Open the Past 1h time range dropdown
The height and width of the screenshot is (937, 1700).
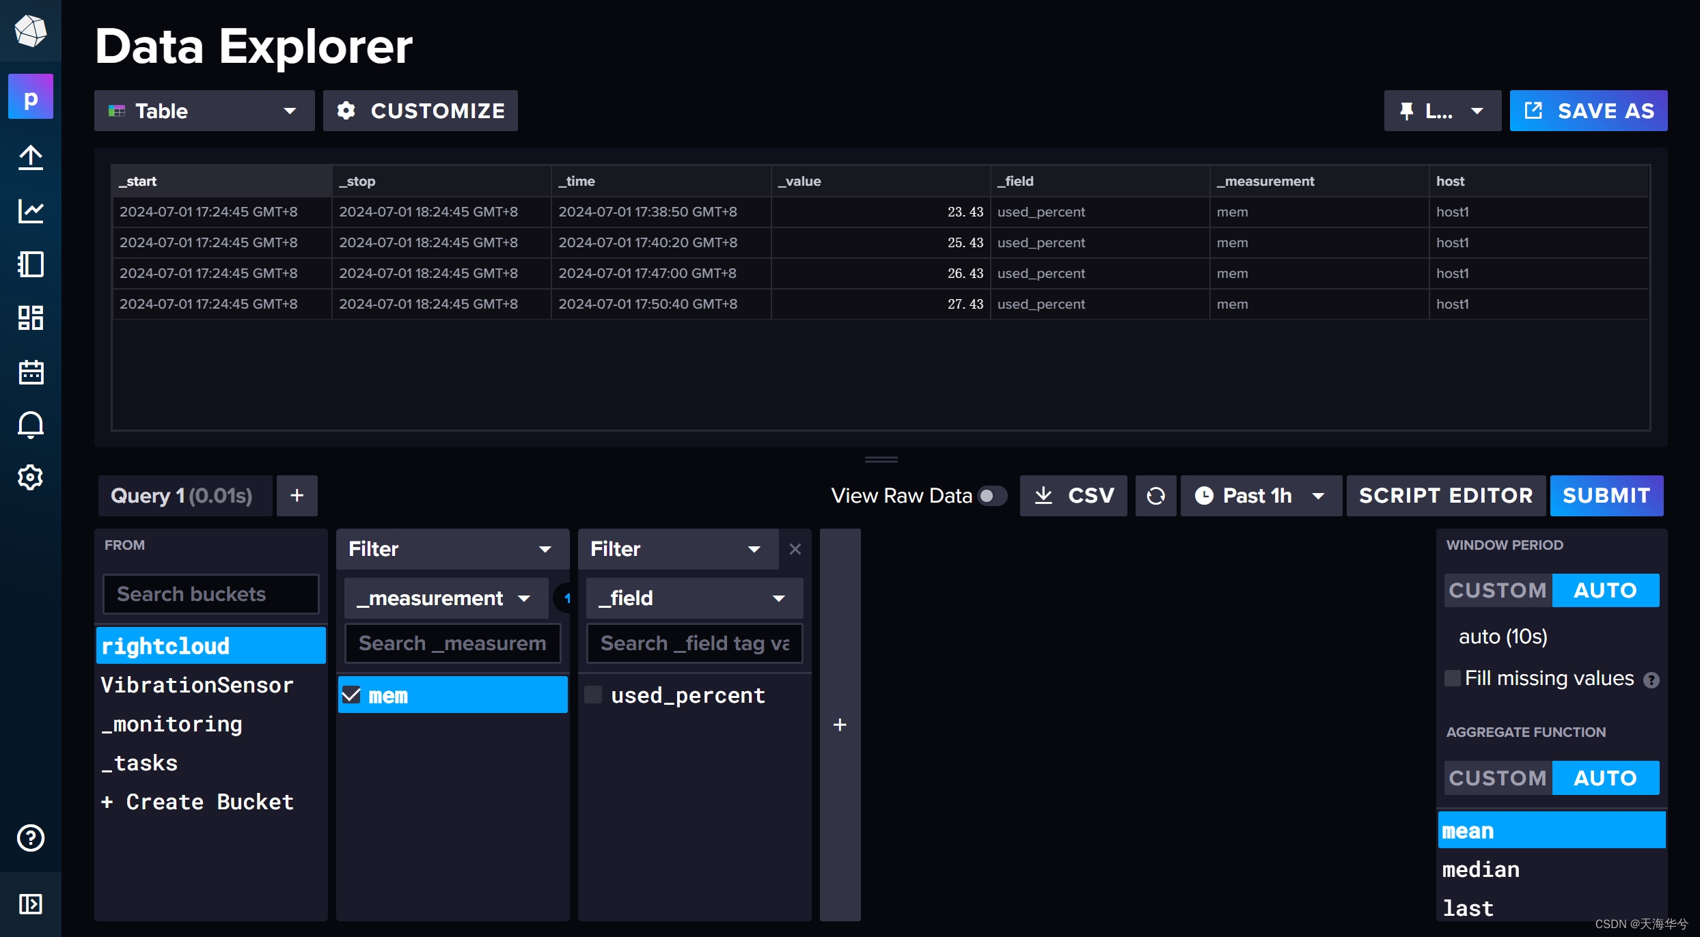pos(1261,496)
